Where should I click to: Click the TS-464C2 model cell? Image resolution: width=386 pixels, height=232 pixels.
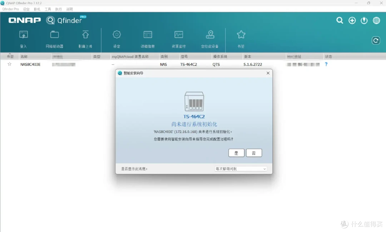(x=189, y=64)
